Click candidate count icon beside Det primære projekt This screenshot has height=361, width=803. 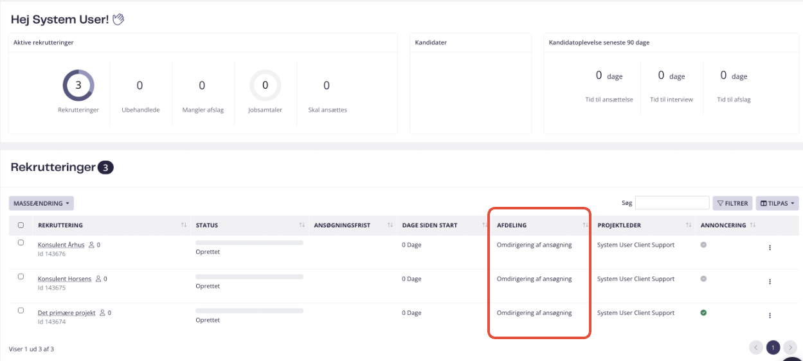(x=102, y=313)
